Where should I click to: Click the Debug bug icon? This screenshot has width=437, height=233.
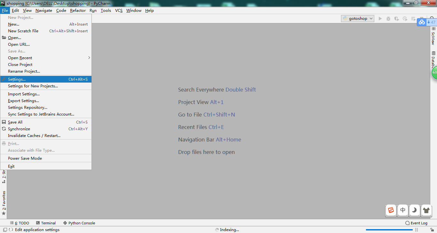coord(388,19)
